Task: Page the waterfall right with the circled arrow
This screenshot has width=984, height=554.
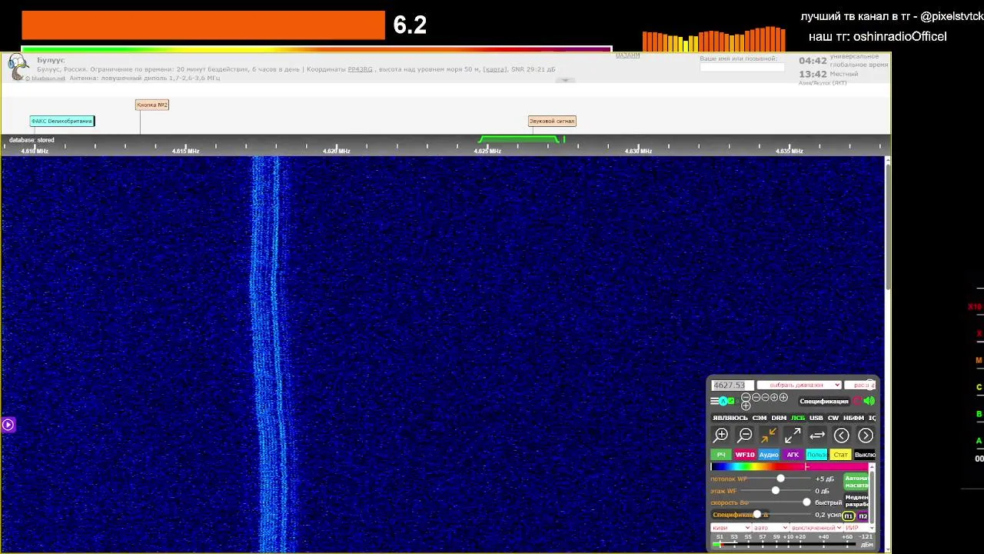Action: (866, 436)
